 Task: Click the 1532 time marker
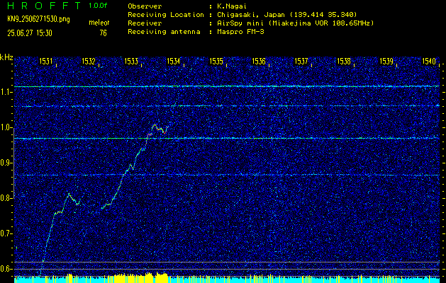click(x=89, y=61)
